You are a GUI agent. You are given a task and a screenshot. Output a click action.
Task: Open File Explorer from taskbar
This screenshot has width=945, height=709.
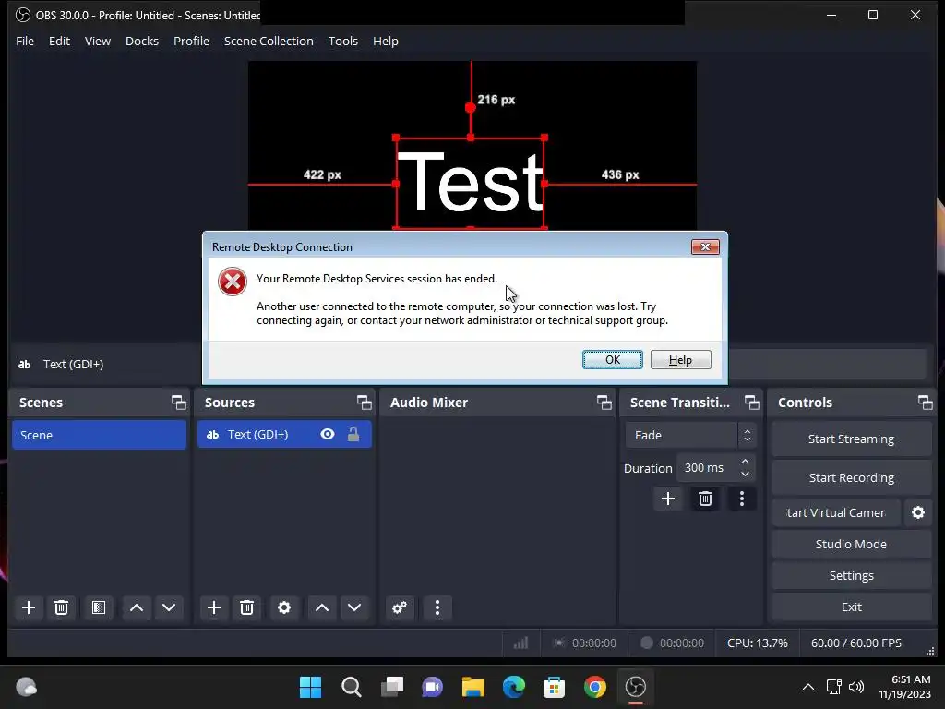click(473, 687)
